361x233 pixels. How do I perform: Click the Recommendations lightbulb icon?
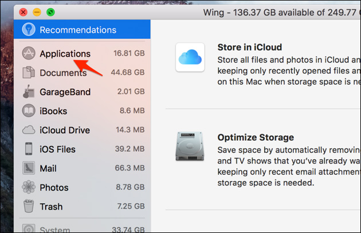29,29
